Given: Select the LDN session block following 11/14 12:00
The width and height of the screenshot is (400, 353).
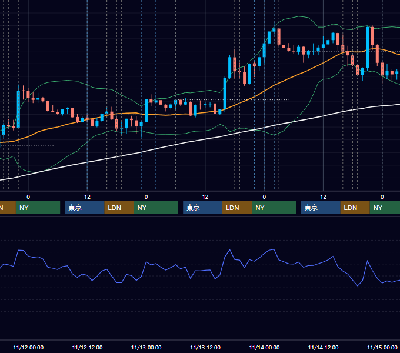Looking at the screenshot, I should 355,208.
